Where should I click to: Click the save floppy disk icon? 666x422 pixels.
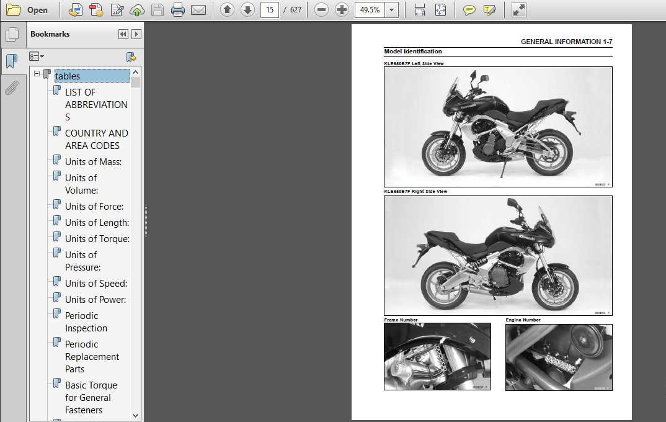pos(158,10)
